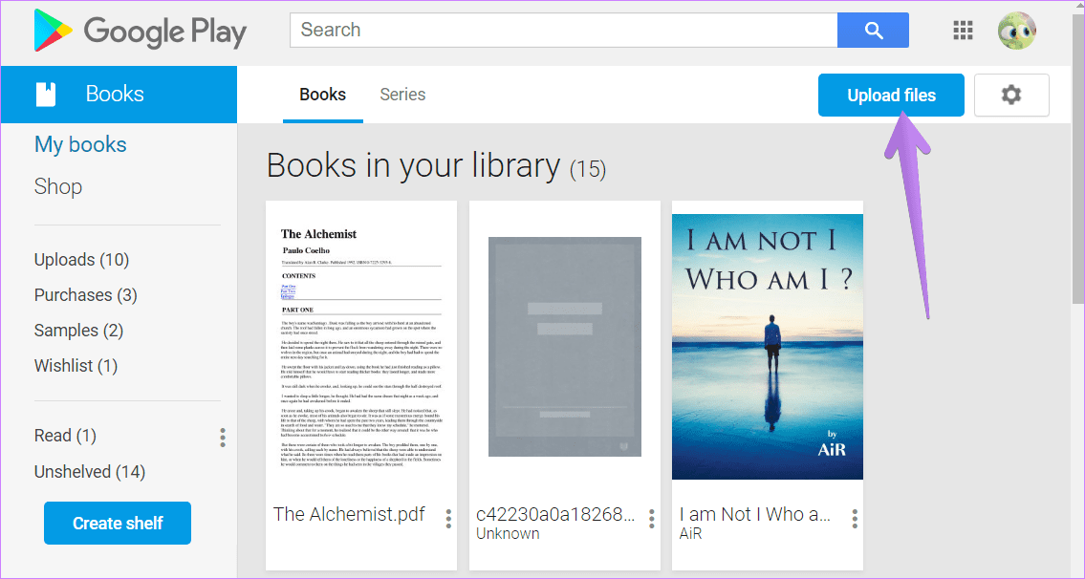The width and height of the screenshot is (1085, 579).
Task: Open the Unshelved (14) shelf
Action: 90,472
